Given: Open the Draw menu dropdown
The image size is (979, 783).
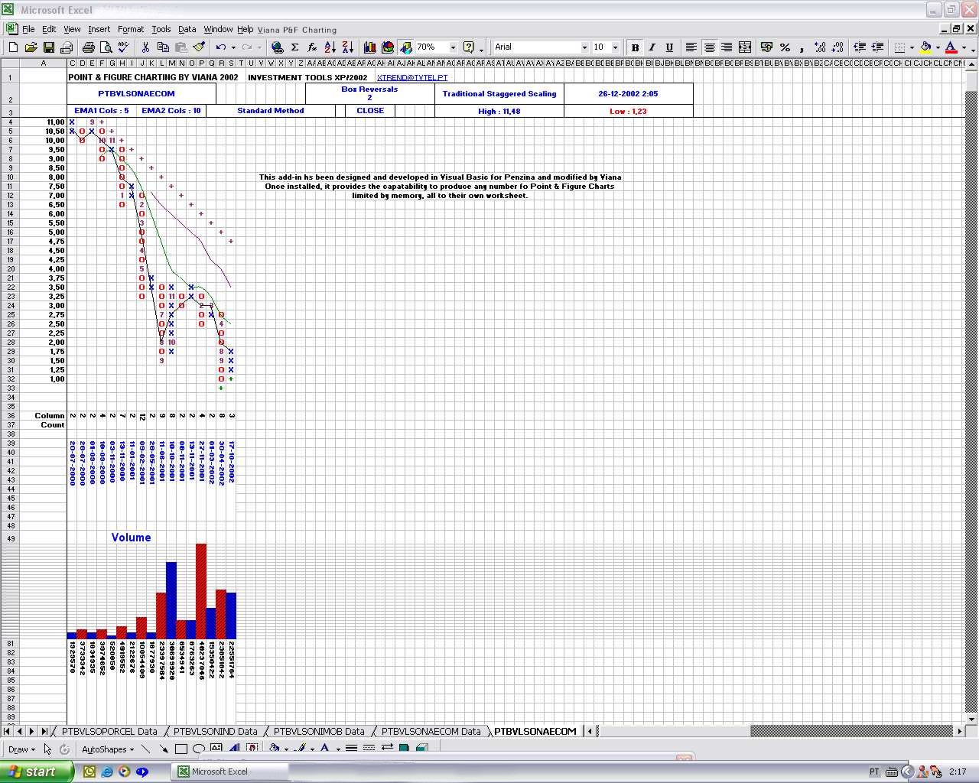Looking at the screenshot, I should [21, 749].
